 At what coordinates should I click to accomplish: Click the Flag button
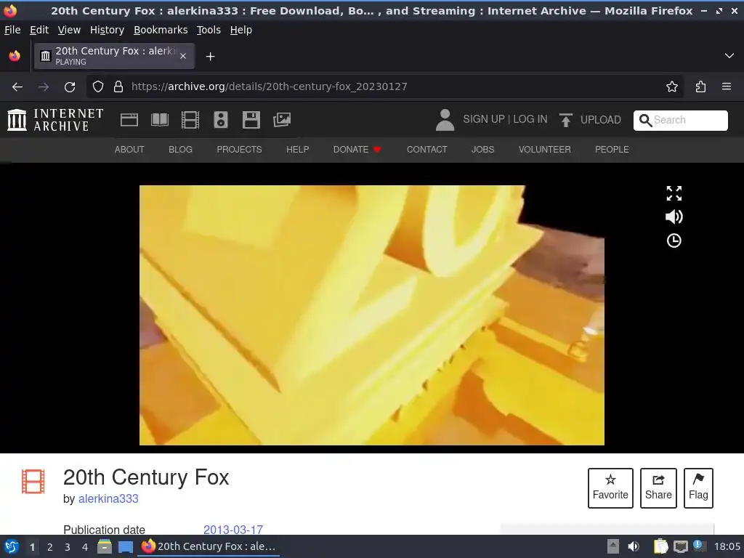[x=698, y=488]
